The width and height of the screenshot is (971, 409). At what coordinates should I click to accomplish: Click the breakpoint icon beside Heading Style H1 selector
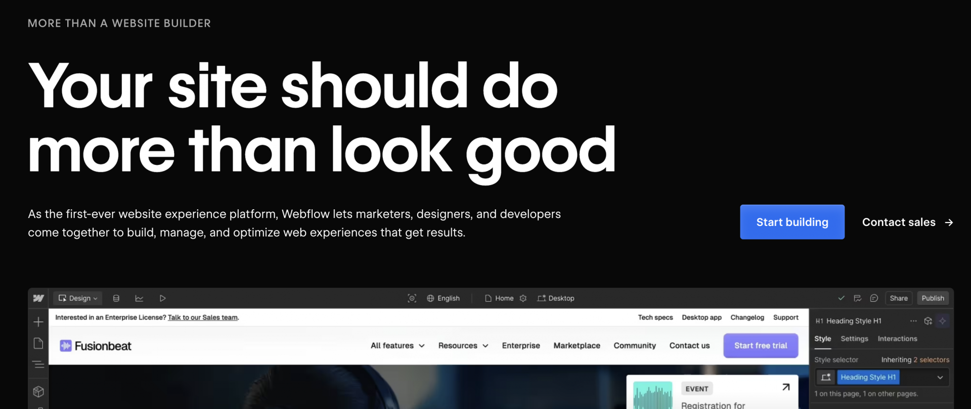tap(826, 377)
